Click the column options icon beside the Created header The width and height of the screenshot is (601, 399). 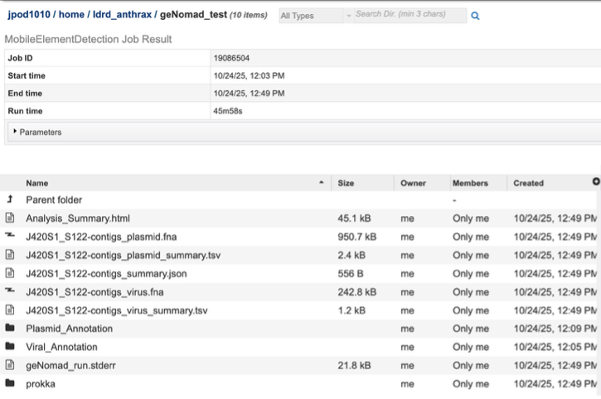(596, 181)
